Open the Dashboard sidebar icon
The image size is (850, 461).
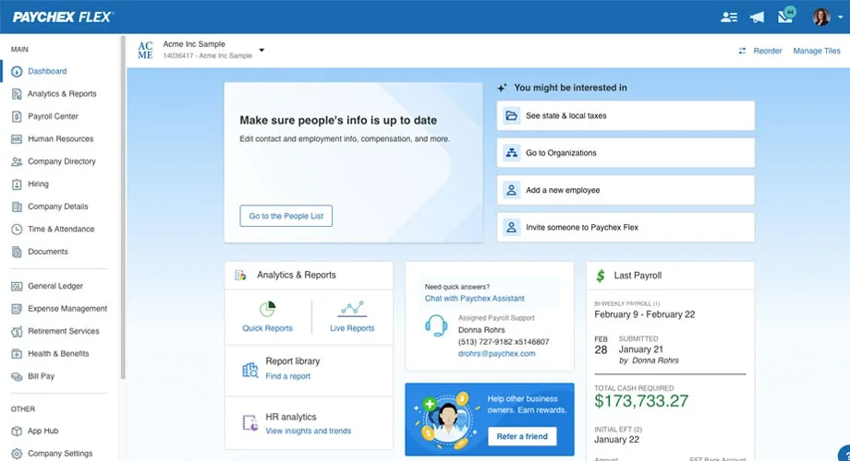coord(17,71)
